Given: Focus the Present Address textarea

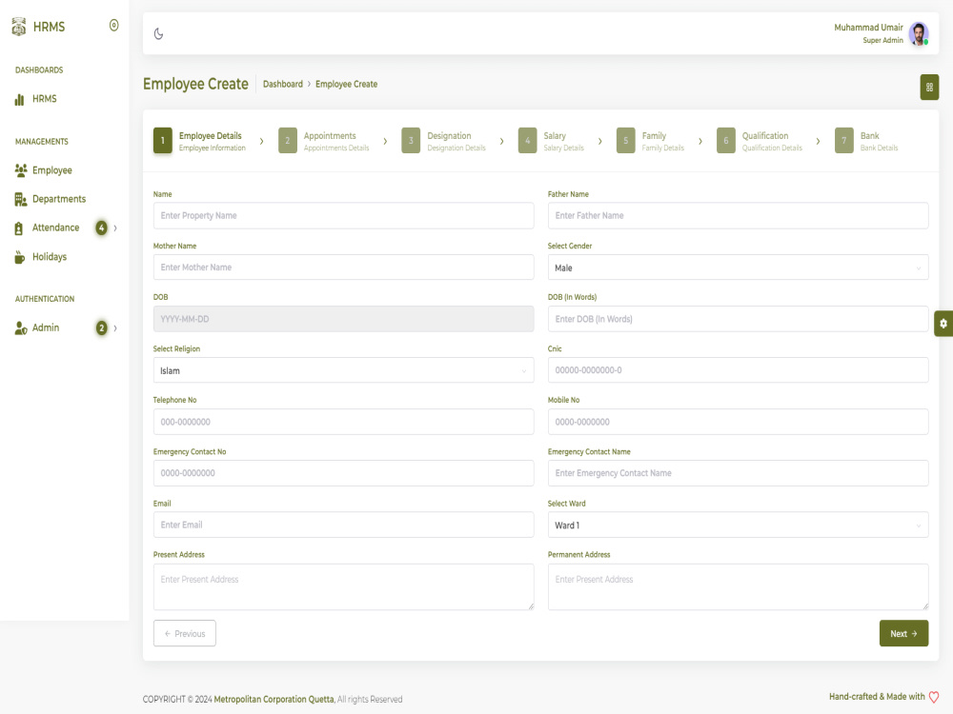Looking at the screenshot, I should pyautogui.click(x=343, y=587).
